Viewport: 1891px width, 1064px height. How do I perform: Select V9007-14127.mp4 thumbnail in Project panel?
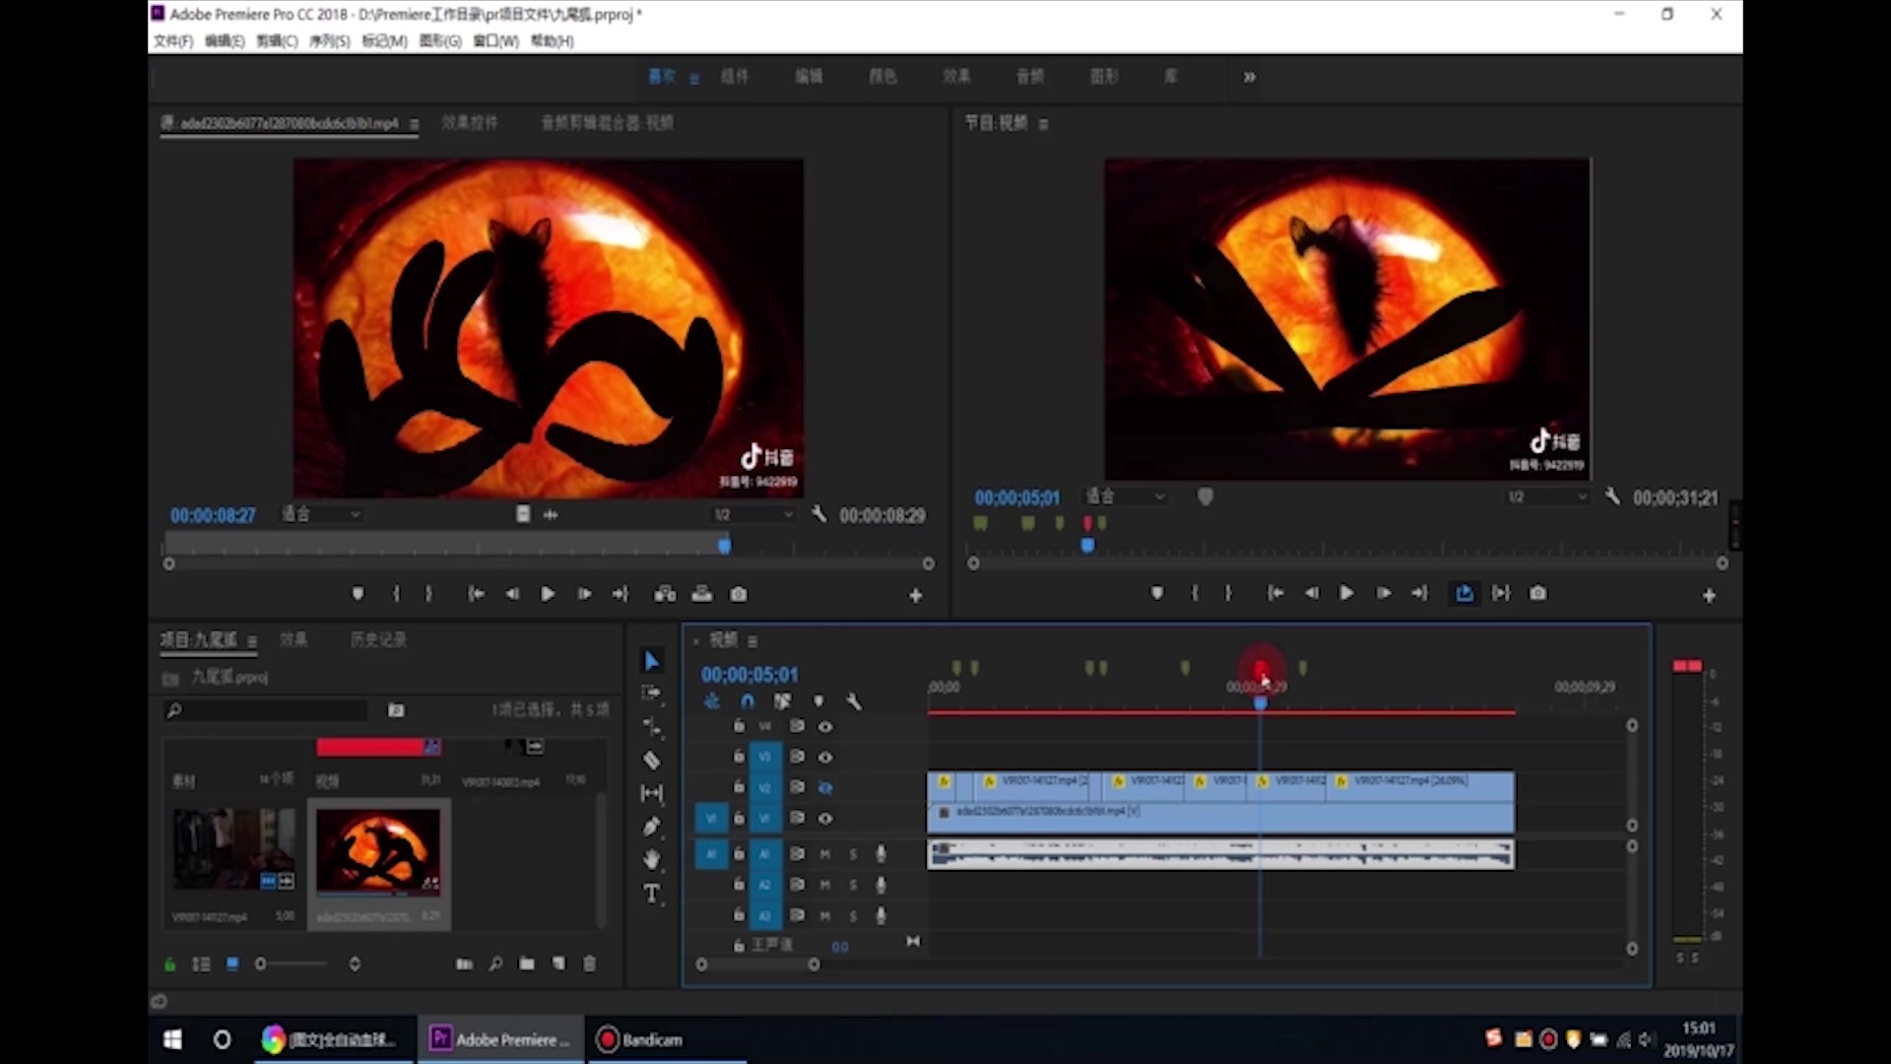[233, 849]
